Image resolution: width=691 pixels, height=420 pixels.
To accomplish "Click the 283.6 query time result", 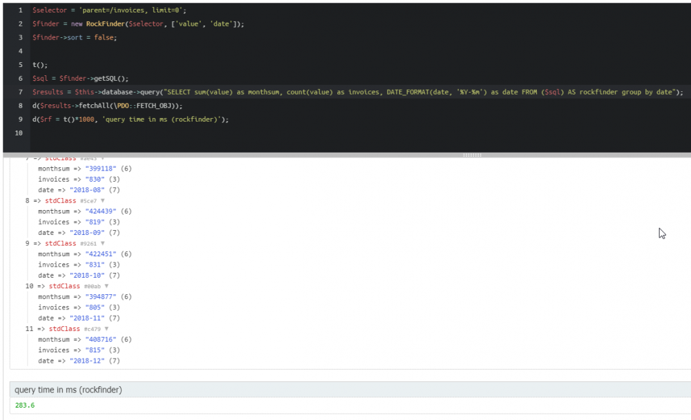I will point(25,405).
